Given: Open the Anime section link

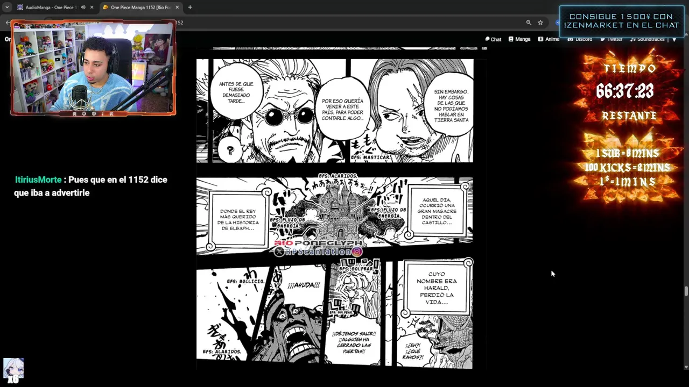Looking at the screenshot, I should (549, 39).
